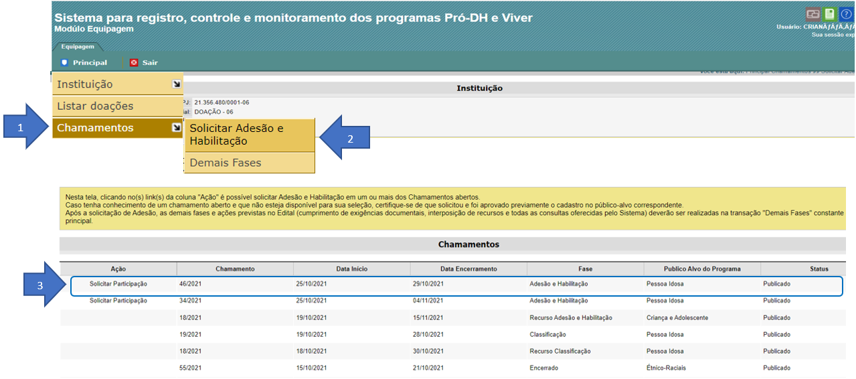
Task: Click the blue shield icon beside Principal
Action: [64, 62]
